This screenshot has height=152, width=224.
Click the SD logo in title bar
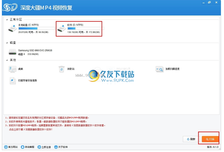pyautogui.click(x=10, y=7)
